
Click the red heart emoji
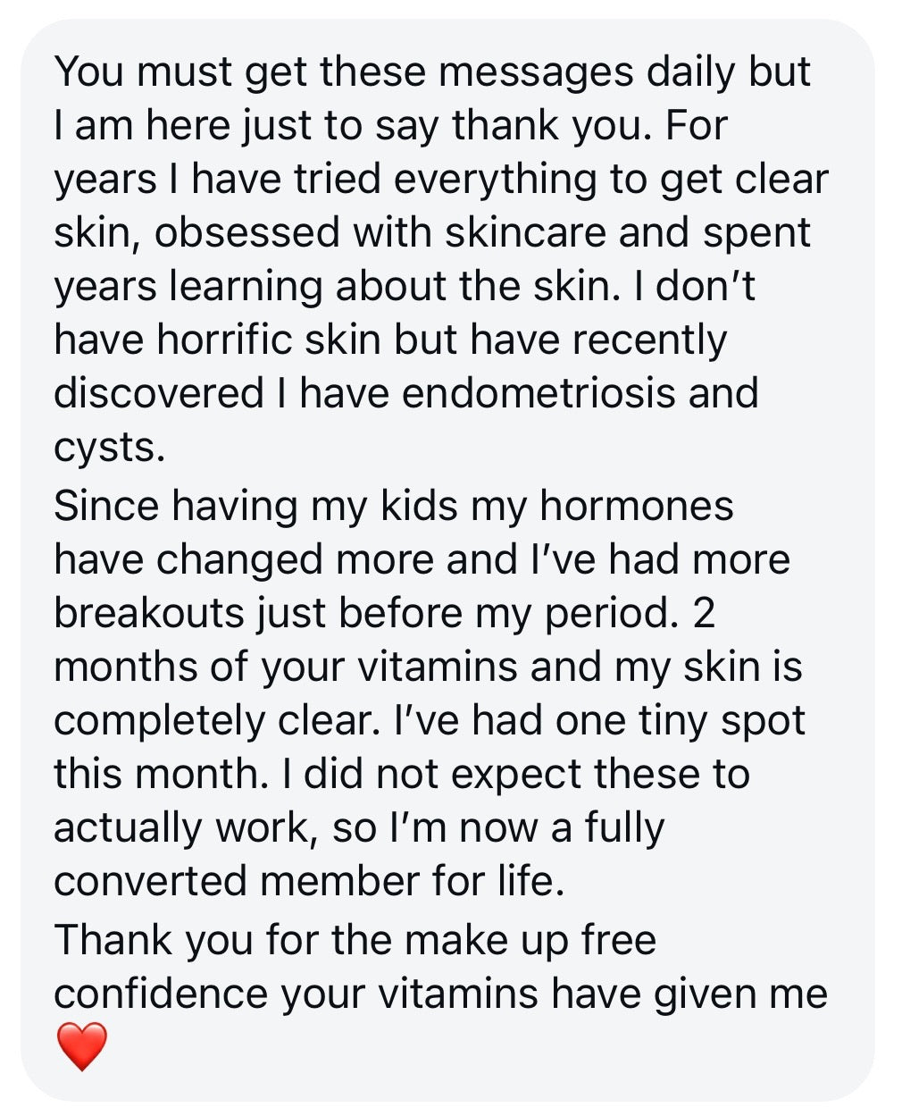point(81,1046)
